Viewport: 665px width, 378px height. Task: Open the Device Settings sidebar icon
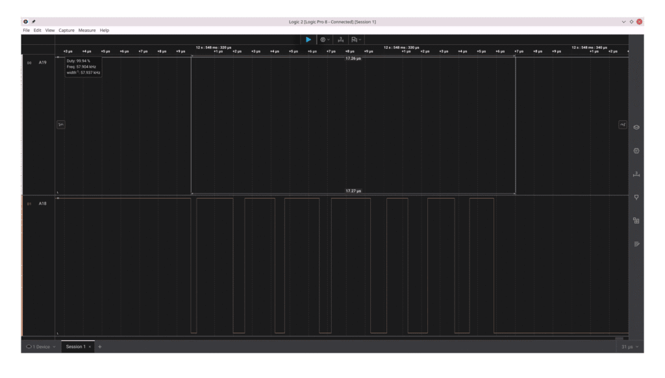[x=636, y=127]
